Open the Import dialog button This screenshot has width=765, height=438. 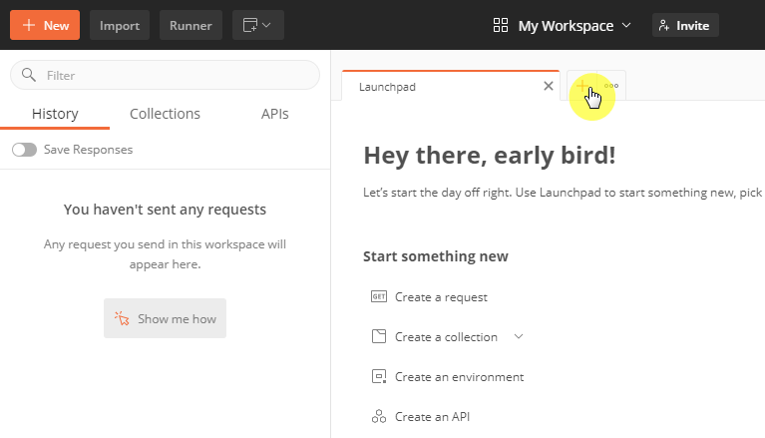pyautogui.click(x=120, y=25)
